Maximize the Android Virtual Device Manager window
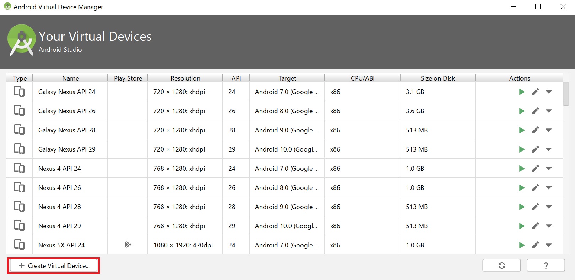 (x=538, y=7)
